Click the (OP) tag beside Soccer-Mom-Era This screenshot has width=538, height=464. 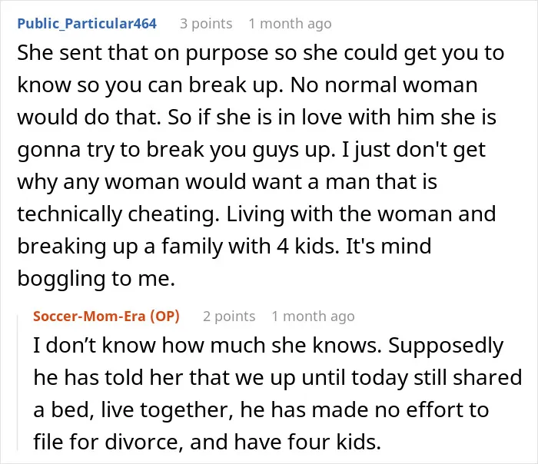click(165, 317)
